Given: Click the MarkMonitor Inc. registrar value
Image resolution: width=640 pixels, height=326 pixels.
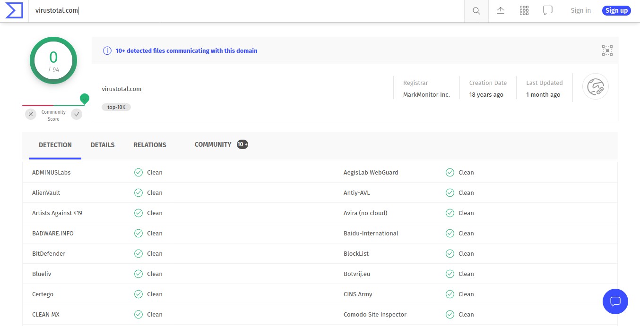Looking at the screenshot, I should [x=426, y=94].
